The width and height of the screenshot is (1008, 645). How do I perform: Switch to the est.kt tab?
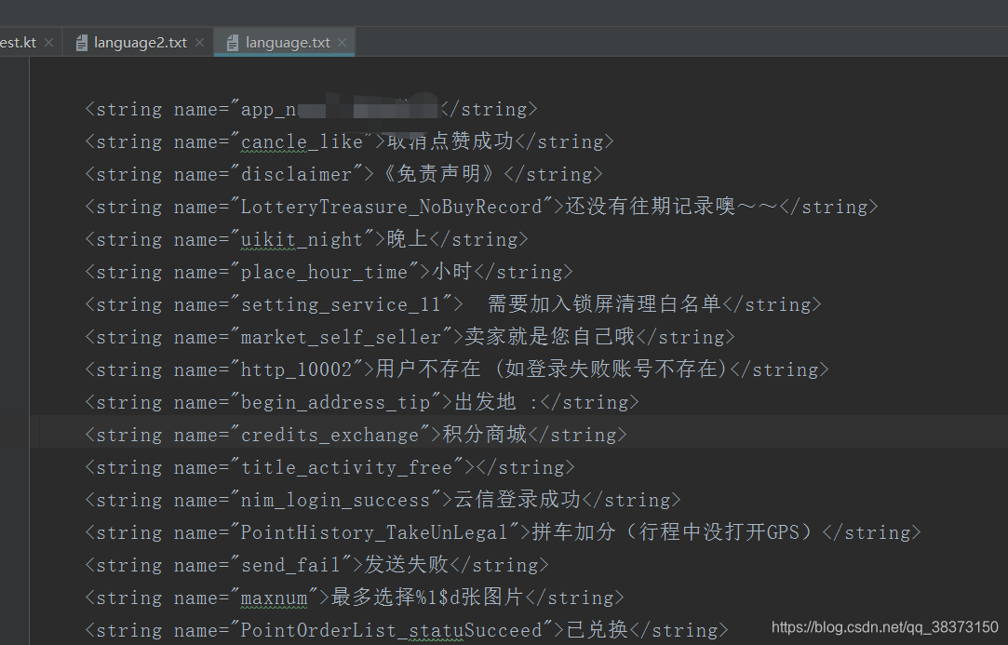[17, 42]
